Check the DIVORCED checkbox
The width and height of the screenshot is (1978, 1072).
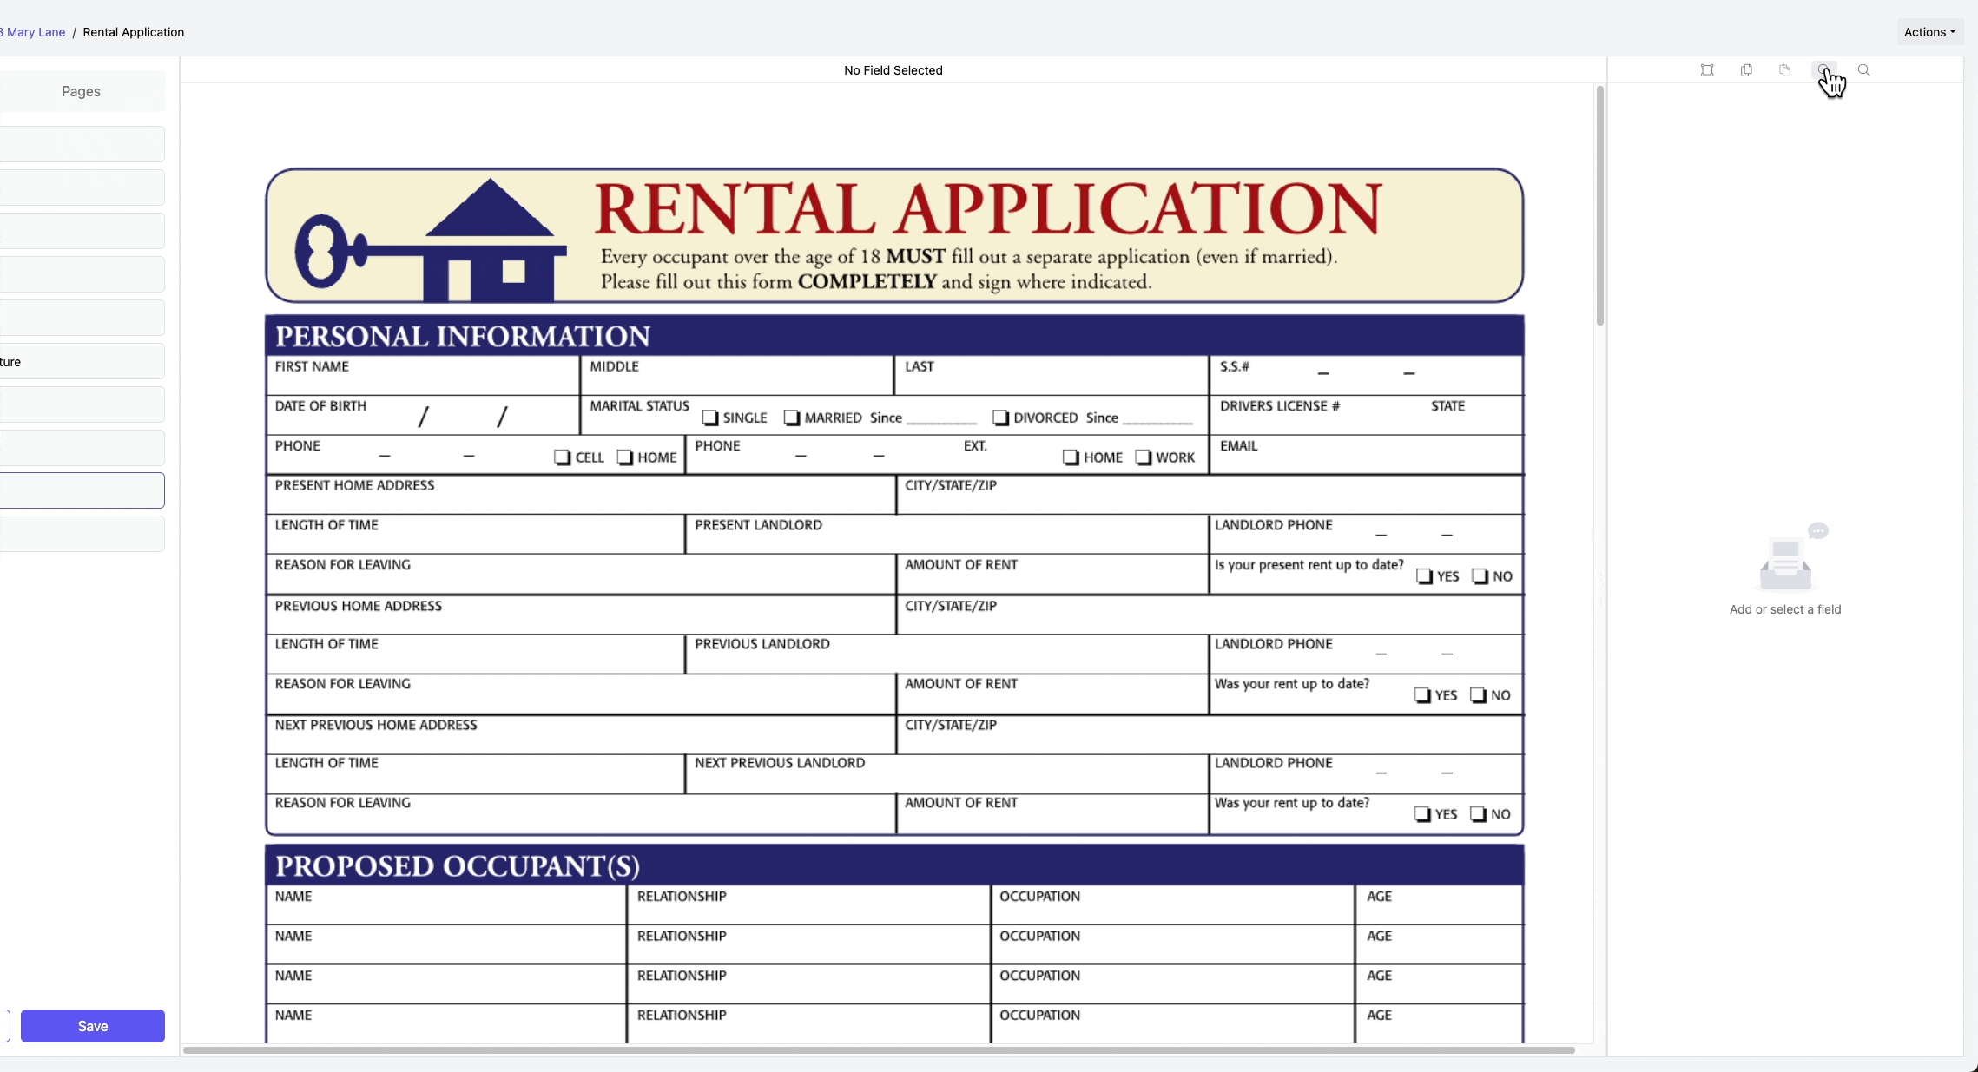[1000, 418]
